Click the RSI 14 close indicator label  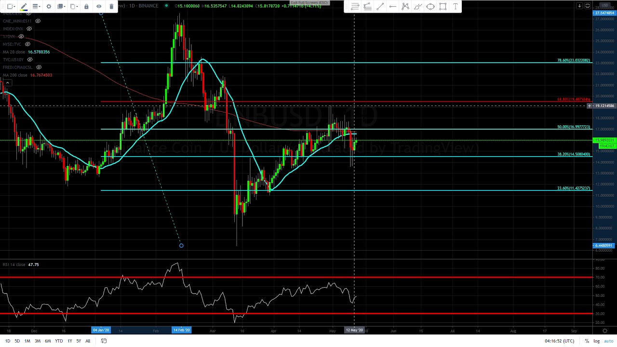(14, 265)
